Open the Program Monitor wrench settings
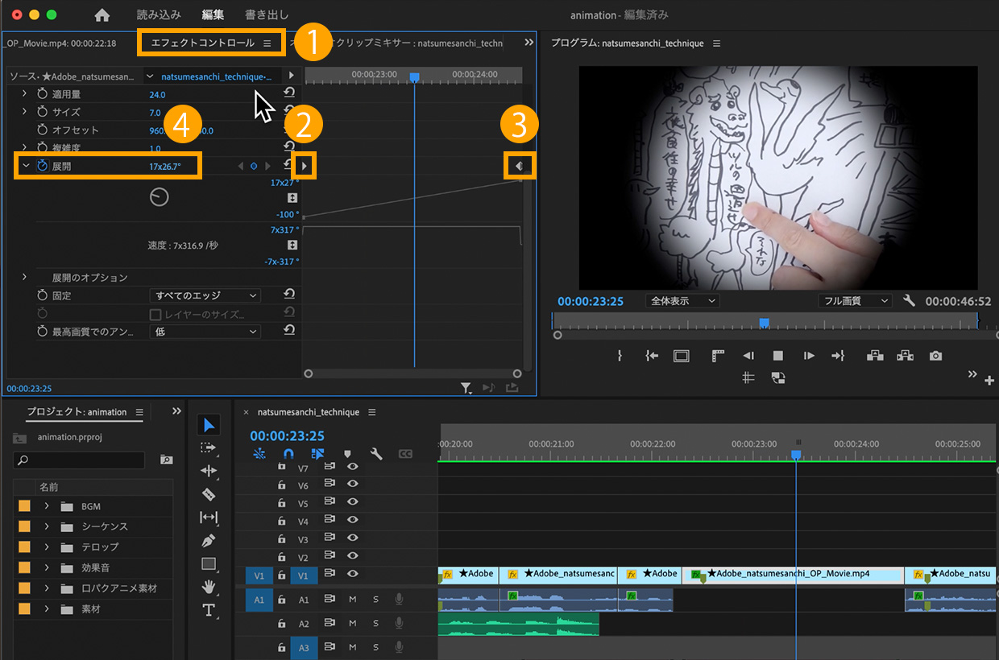The height and width of the screenshot is (660, 999). click(909, 300)
